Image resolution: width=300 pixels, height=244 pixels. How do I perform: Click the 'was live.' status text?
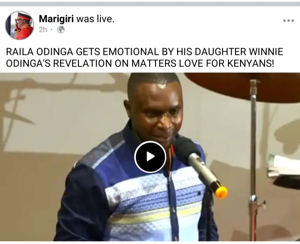[95, 19]
